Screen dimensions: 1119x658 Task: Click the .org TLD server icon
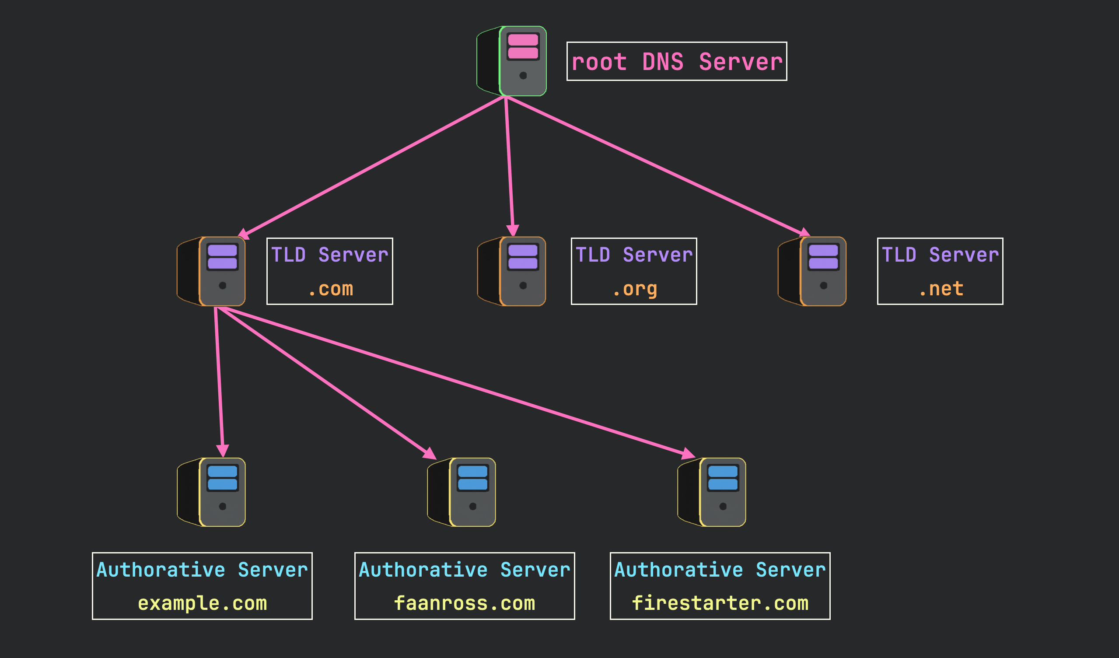tap(511, 271)
